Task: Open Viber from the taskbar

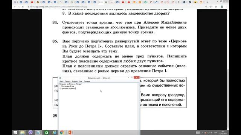Action: (x=31, y=132)
